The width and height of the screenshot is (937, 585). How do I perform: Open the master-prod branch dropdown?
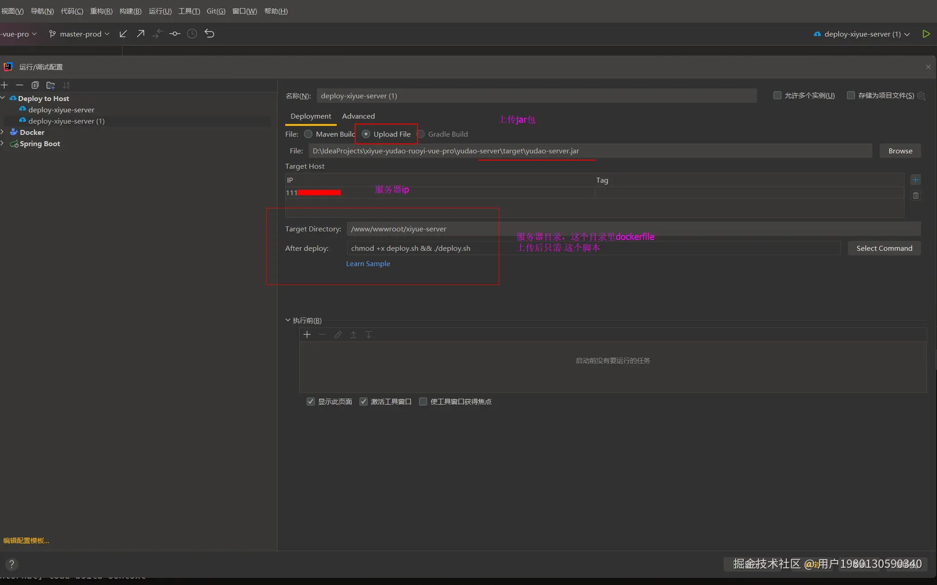(x=80, y=34)
